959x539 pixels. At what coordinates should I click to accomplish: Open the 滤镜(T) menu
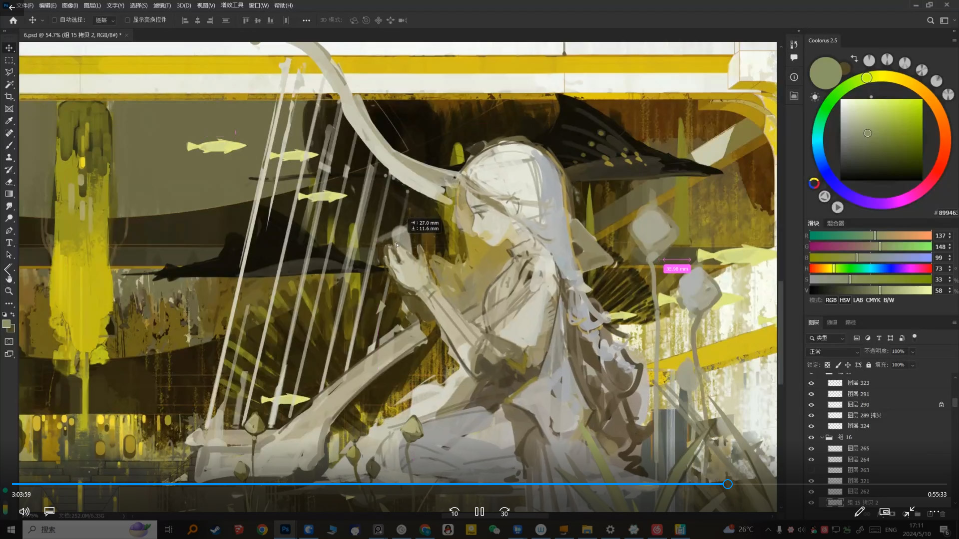coord(162,5)
